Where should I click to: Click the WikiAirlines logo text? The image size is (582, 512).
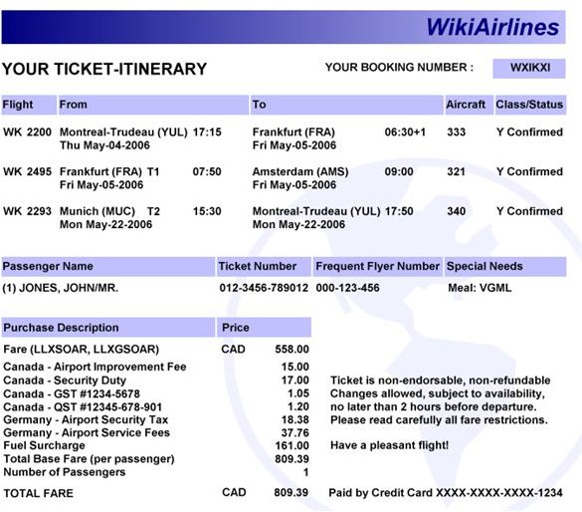[x=492, y=27]
